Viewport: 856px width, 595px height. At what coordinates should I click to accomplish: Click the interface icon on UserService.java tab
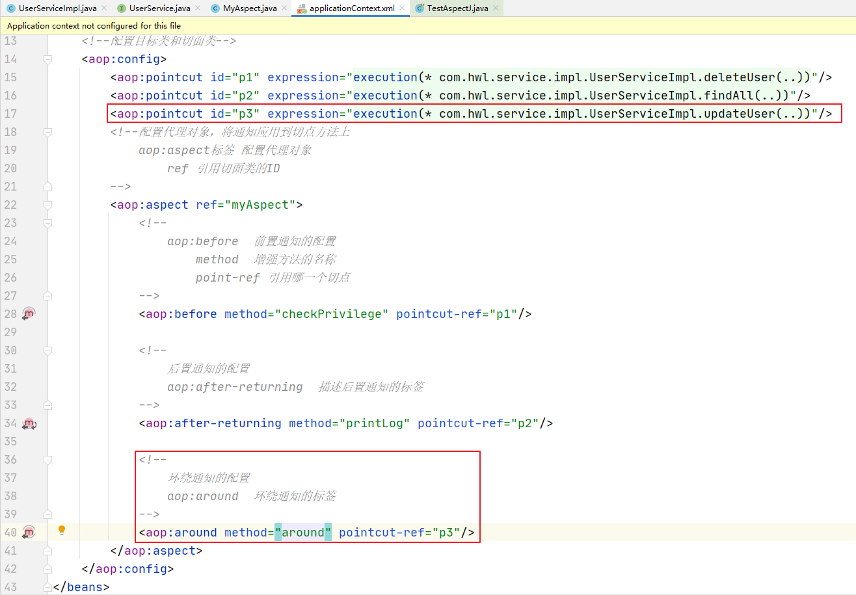click(122, 8)
